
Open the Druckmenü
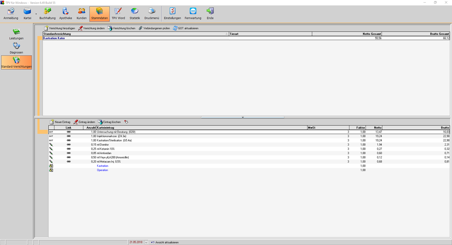click(x=152, y=14)
